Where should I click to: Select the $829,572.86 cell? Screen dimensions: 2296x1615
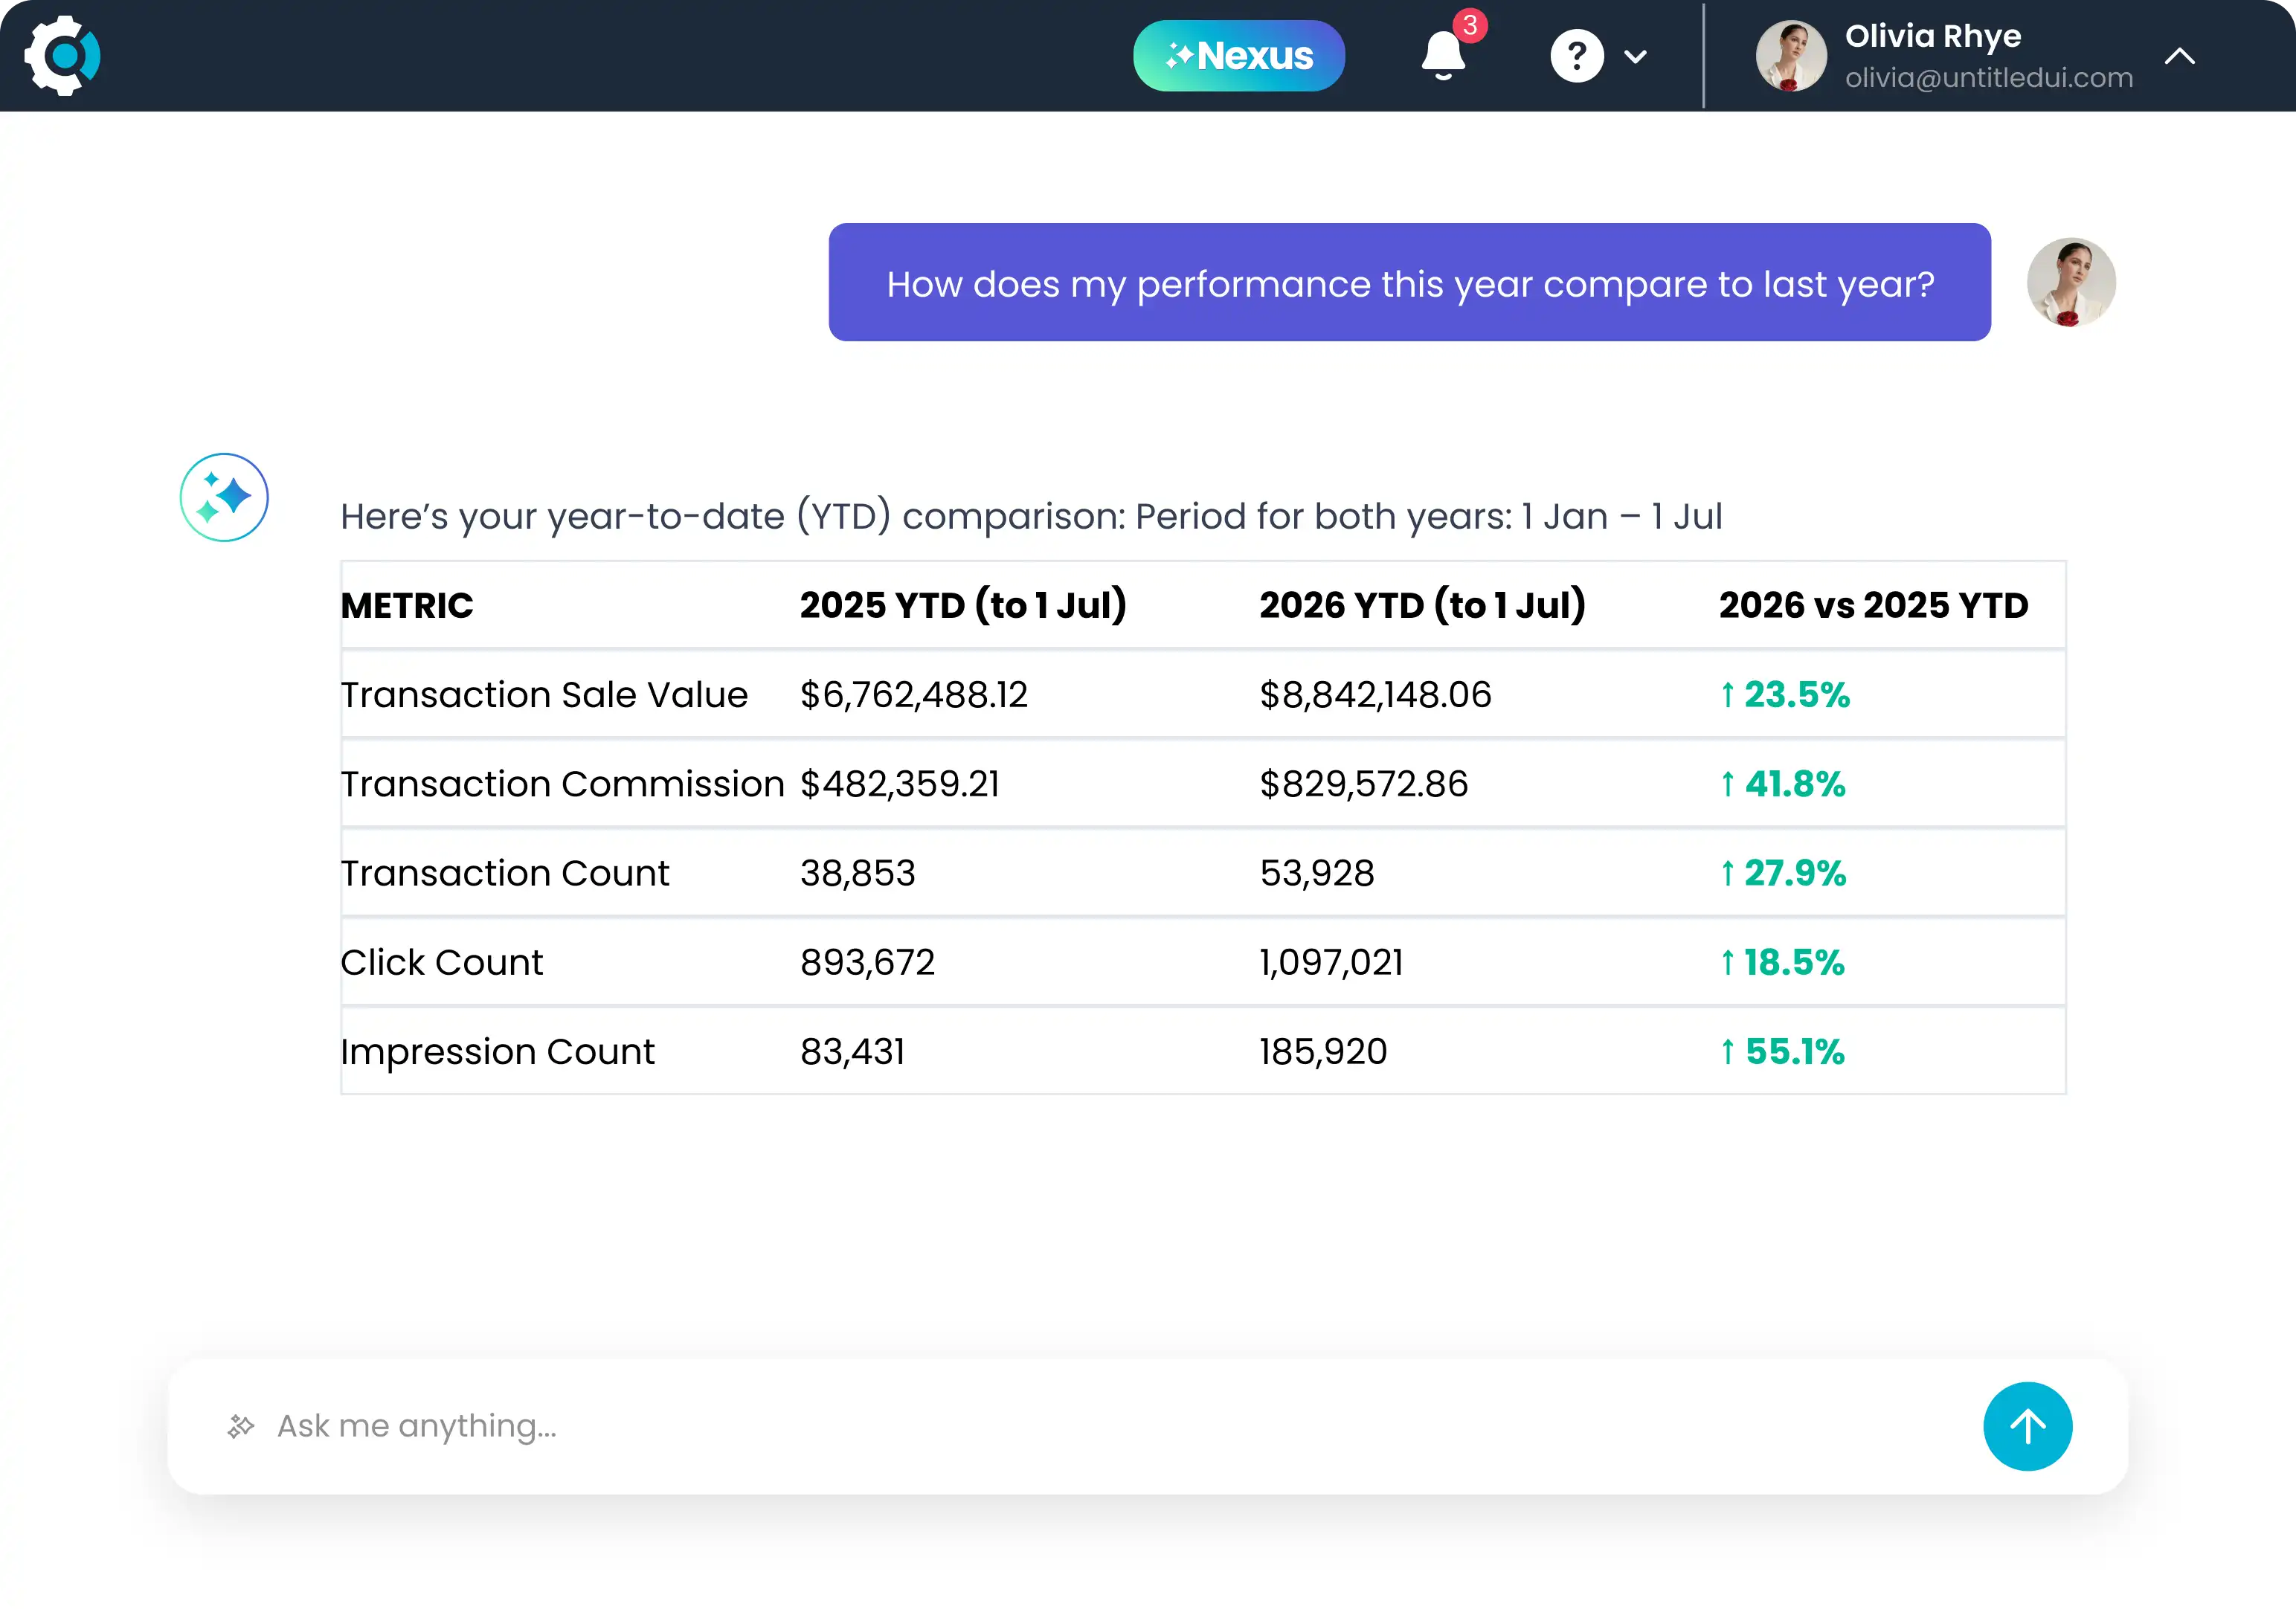click(x=1363, y=784)
